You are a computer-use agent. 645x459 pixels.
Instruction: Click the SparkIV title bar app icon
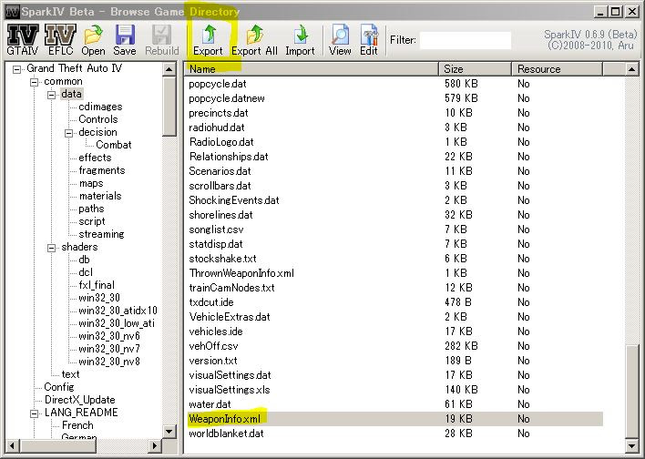[13, 12]
